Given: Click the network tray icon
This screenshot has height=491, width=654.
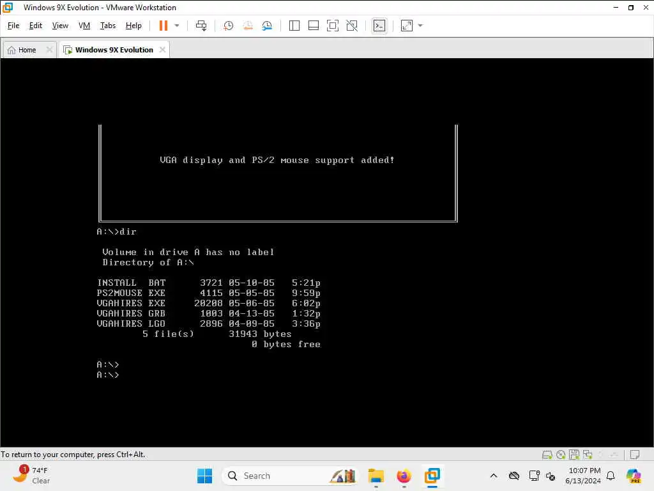Looking at the screenshot, I should (x=534, y=476).
